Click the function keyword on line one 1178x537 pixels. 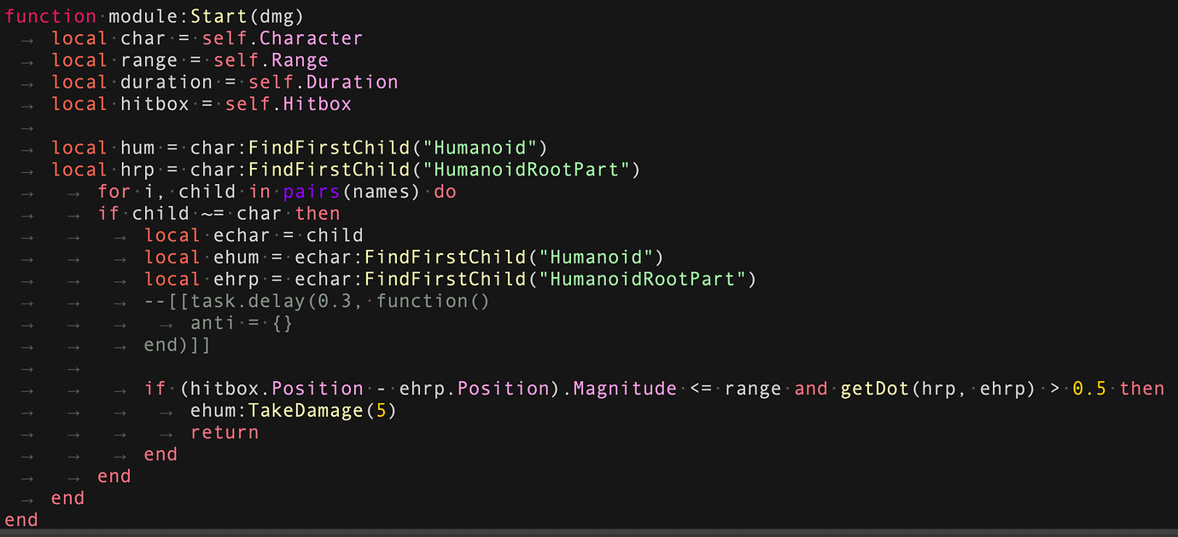click(50, 15)
